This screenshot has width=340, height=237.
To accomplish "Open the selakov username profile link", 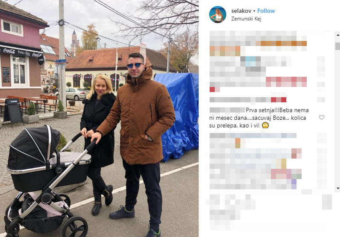I will pos(241,11).
